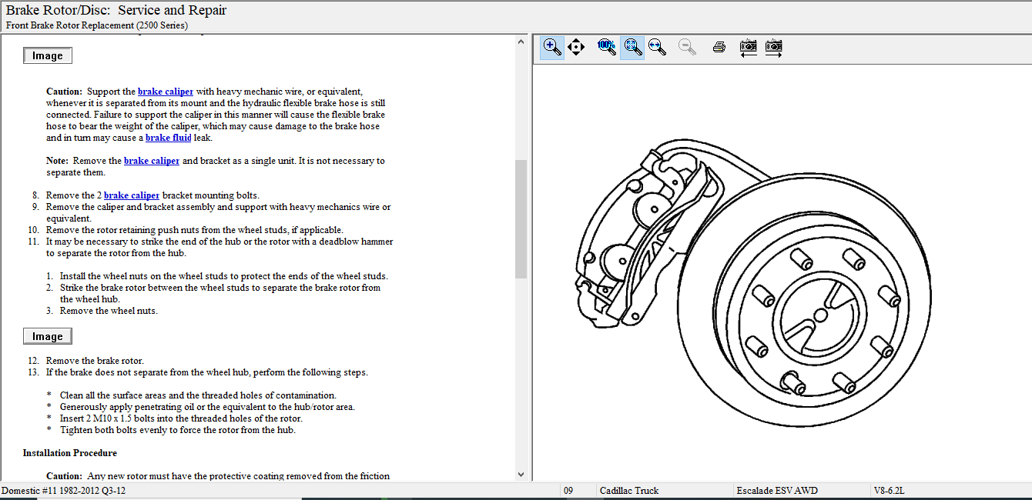Viewport: 1032px width, 500px height.
Task: Print the brake rotor diagram
Action: [x=719, y=47]
